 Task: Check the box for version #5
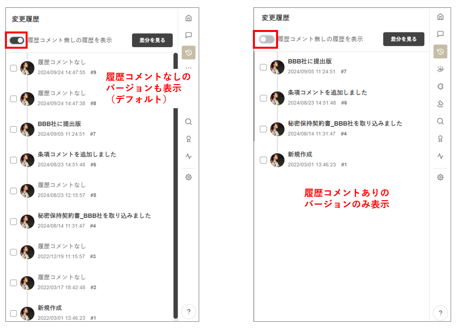pyautogui.click(x=13, y=191)
